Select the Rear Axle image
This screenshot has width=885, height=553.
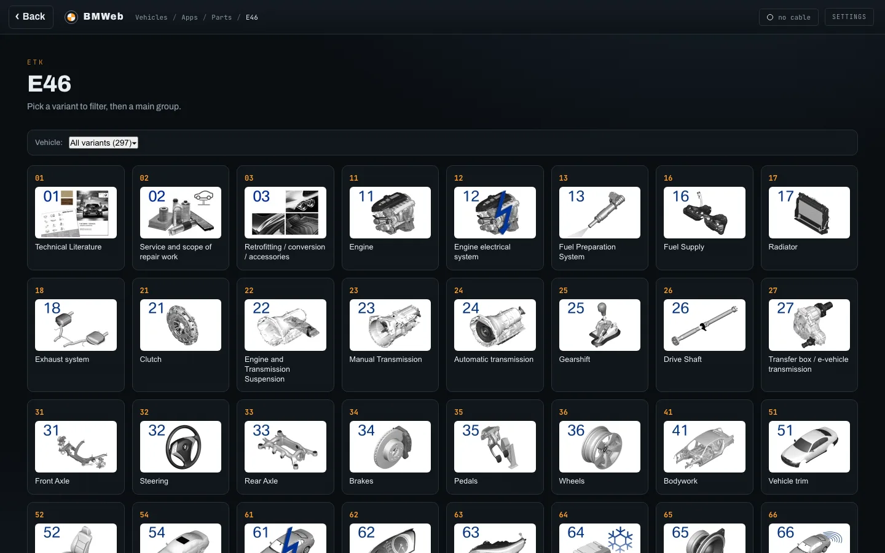285,447
